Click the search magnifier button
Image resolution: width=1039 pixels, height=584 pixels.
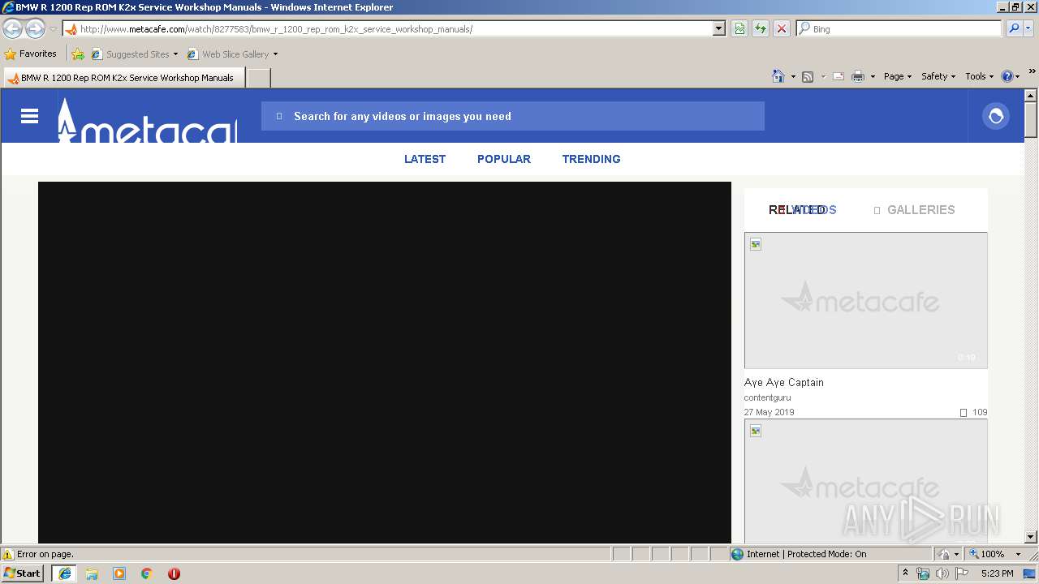pos(1014,29)
